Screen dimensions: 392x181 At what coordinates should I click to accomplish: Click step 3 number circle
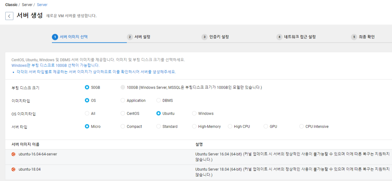click(205, 37)
